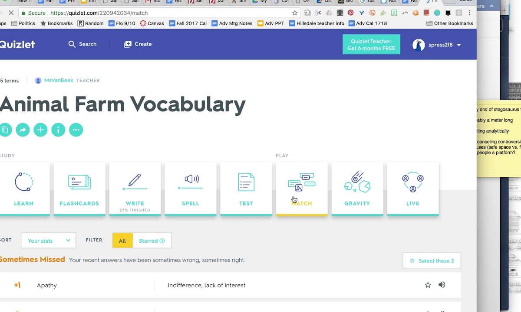Open the Adv Mtg Notes bookmark
Image resolution: width=521 pixels, height=312 pixels.
232,23
